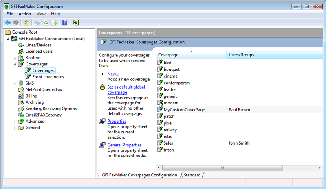Switch to the Standard tab
This screenshot has width=326, height=189.
pos(192,175)
